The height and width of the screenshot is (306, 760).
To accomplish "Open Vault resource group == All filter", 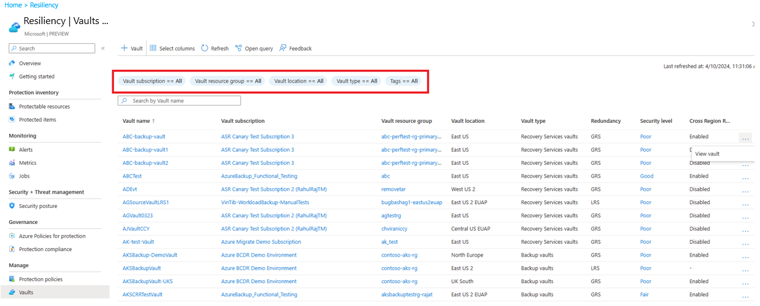I will pyautogui.click(x=228, y=81).
